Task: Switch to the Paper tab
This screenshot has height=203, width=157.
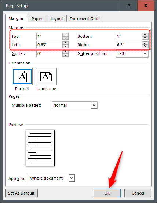Action: [37, 19]
